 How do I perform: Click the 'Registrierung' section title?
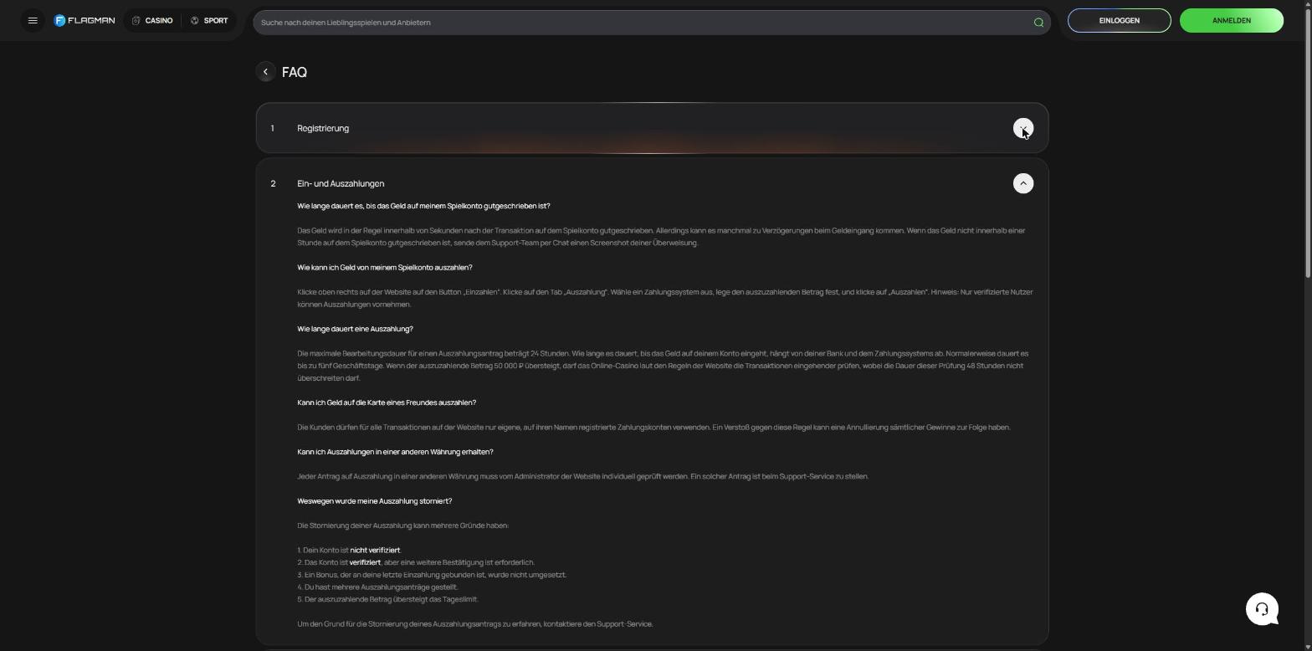click(x=323, y=129)
